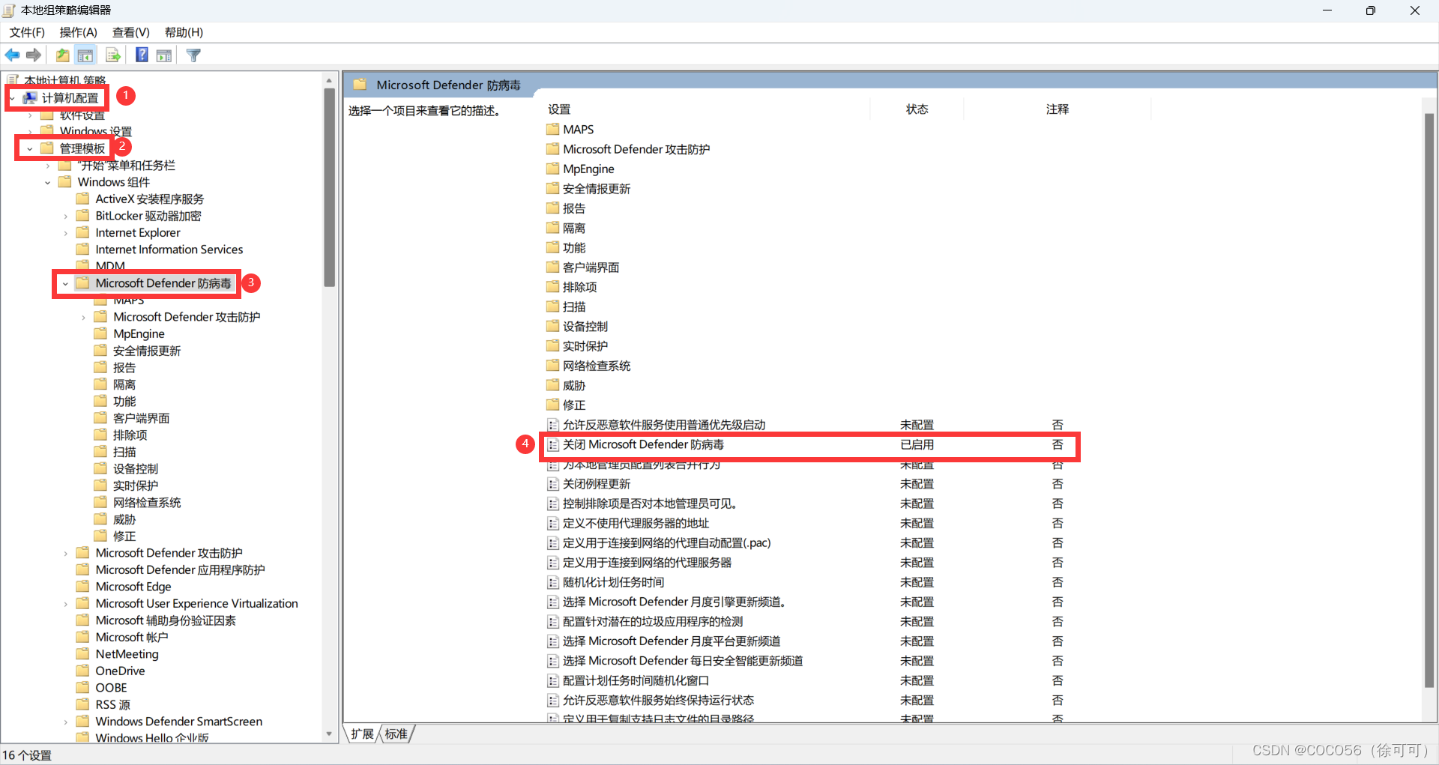
Task: Expand the BitLocker 驱动器加密 node
Action: (66, 216)
